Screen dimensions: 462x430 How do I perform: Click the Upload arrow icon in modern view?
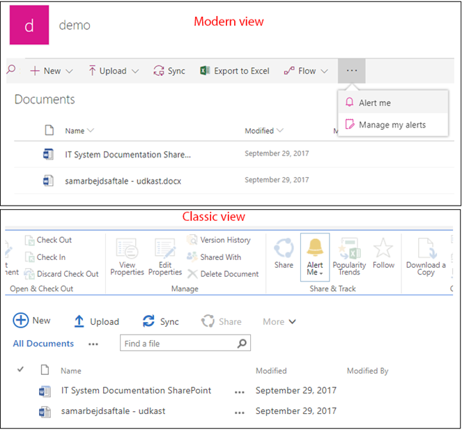[x=92, y=70]
